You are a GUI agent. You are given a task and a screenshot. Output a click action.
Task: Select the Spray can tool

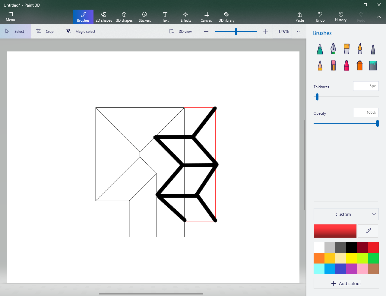point(359,65)
